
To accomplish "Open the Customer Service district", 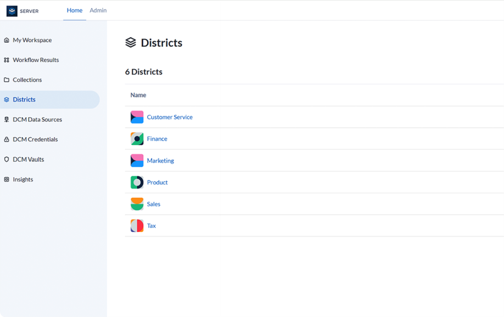I will 170,117.
